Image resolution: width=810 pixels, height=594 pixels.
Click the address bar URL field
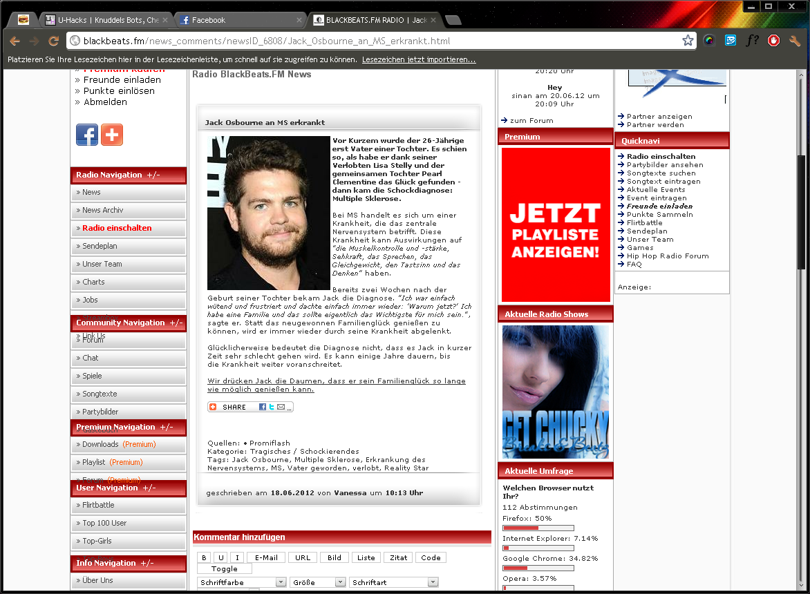[x=381, y=41]
